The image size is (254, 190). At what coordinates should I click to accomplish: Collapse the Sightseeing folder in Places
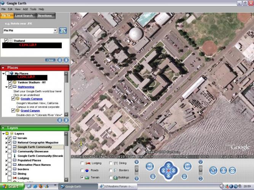6,87
